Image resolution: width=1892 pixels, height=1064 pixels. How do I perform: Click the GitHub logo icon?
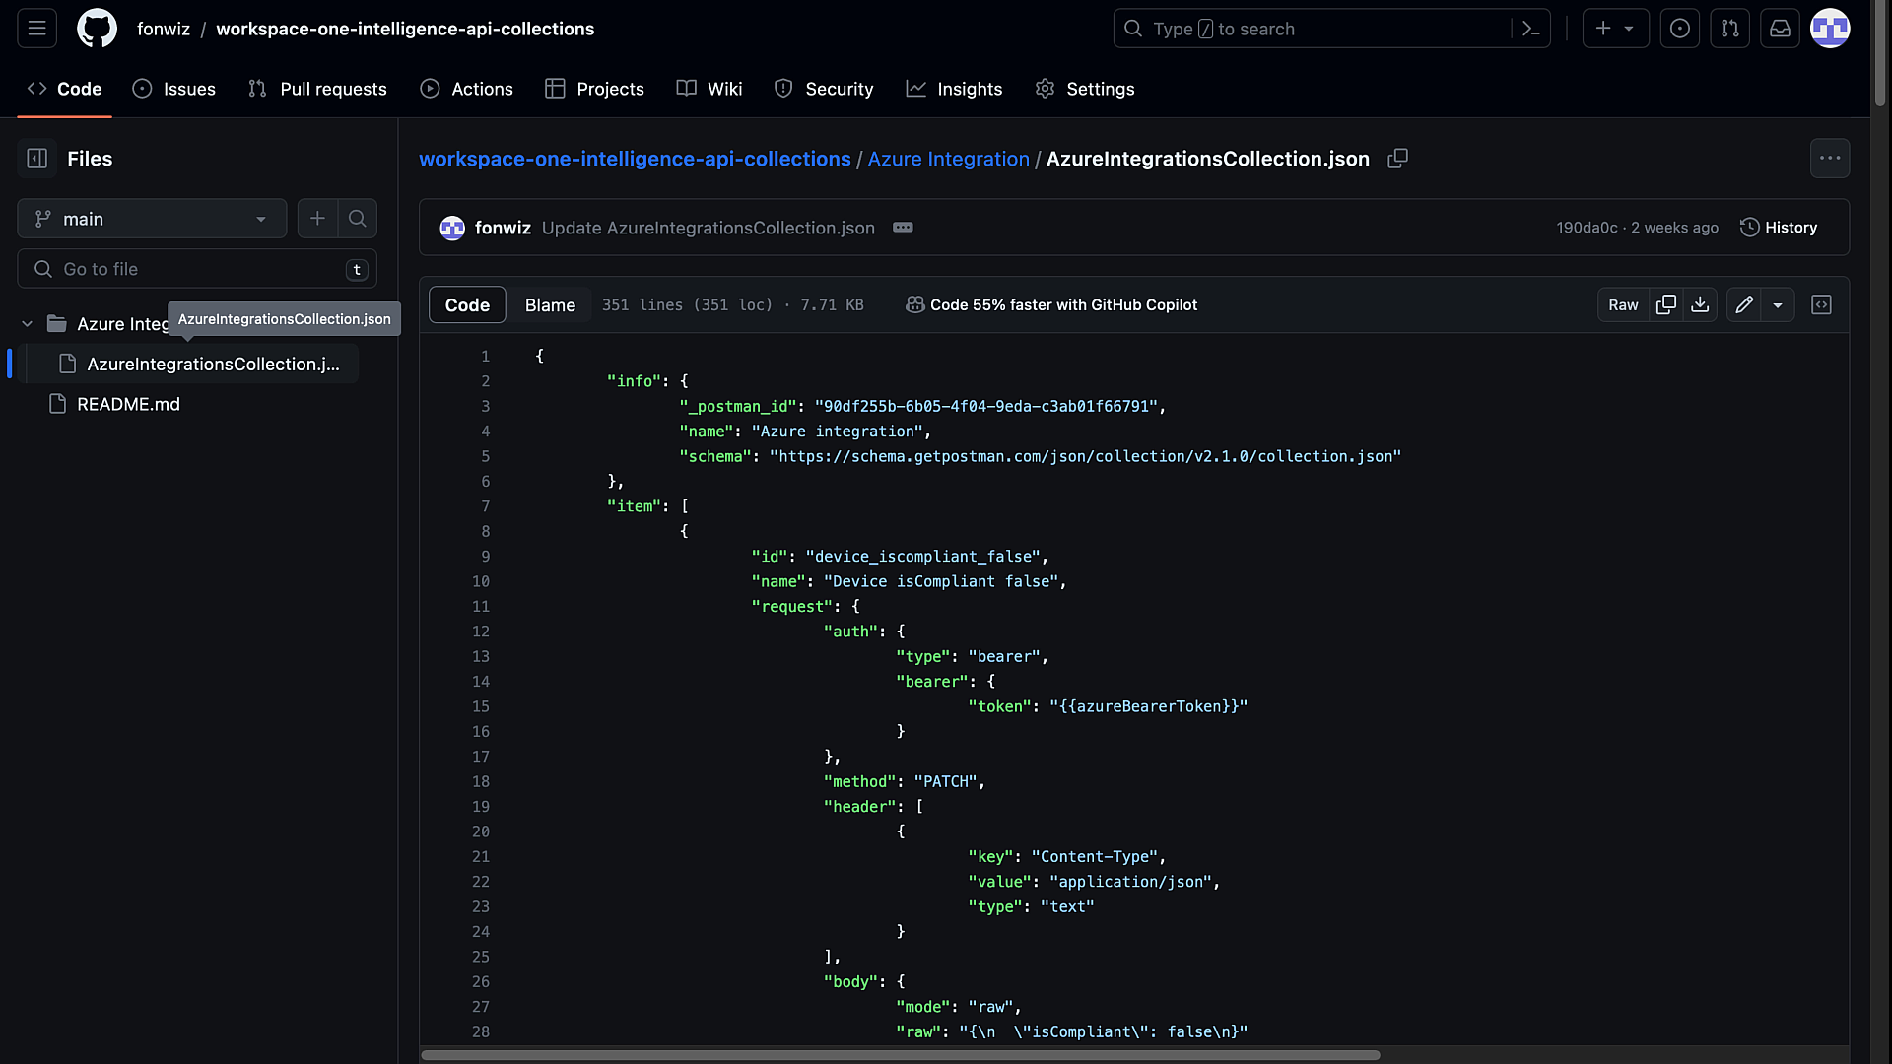97,29
